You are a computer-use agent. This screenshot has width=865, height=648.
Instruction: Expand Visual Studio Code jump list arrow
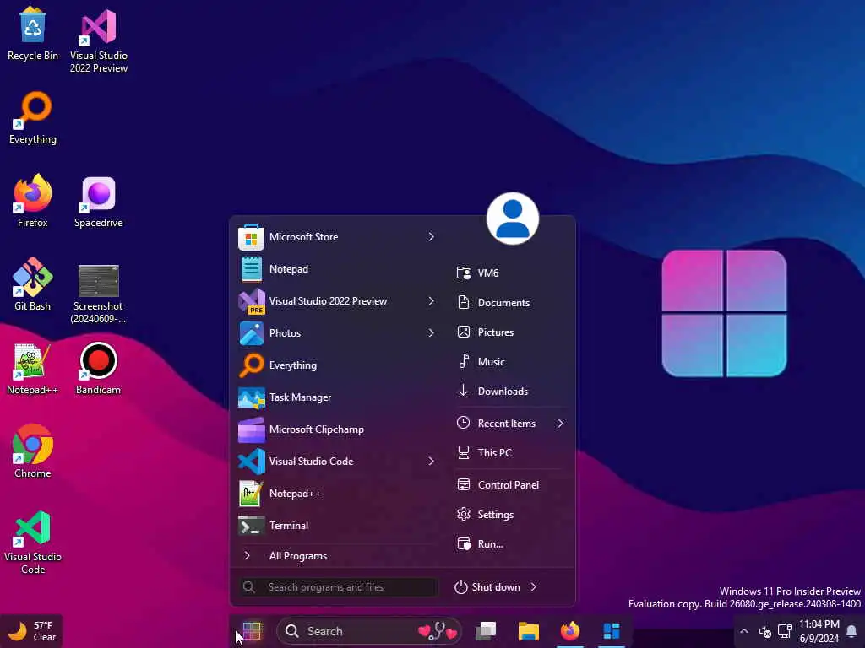(x=431, y=462)
